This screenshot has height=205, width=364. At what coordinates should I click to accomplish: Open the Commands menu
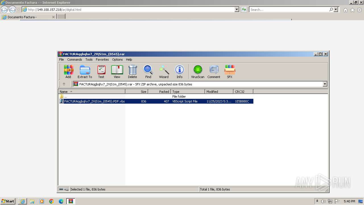click(75, 60)
